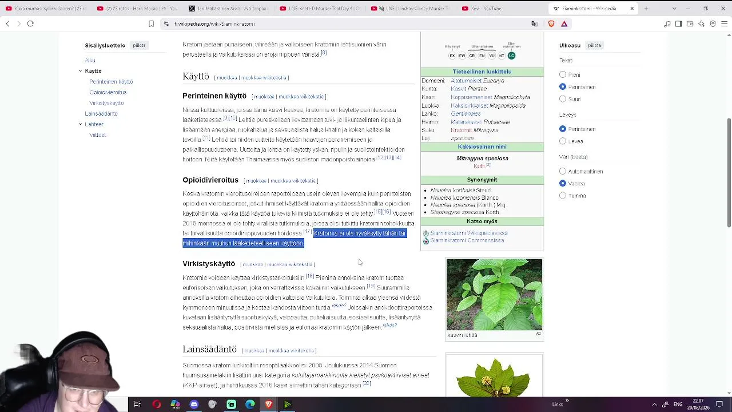The height and width of the screenshot is (412, 732).
Task: Edit the Opioidivieroitus section via muokkaa
Action: pos(256,181)
